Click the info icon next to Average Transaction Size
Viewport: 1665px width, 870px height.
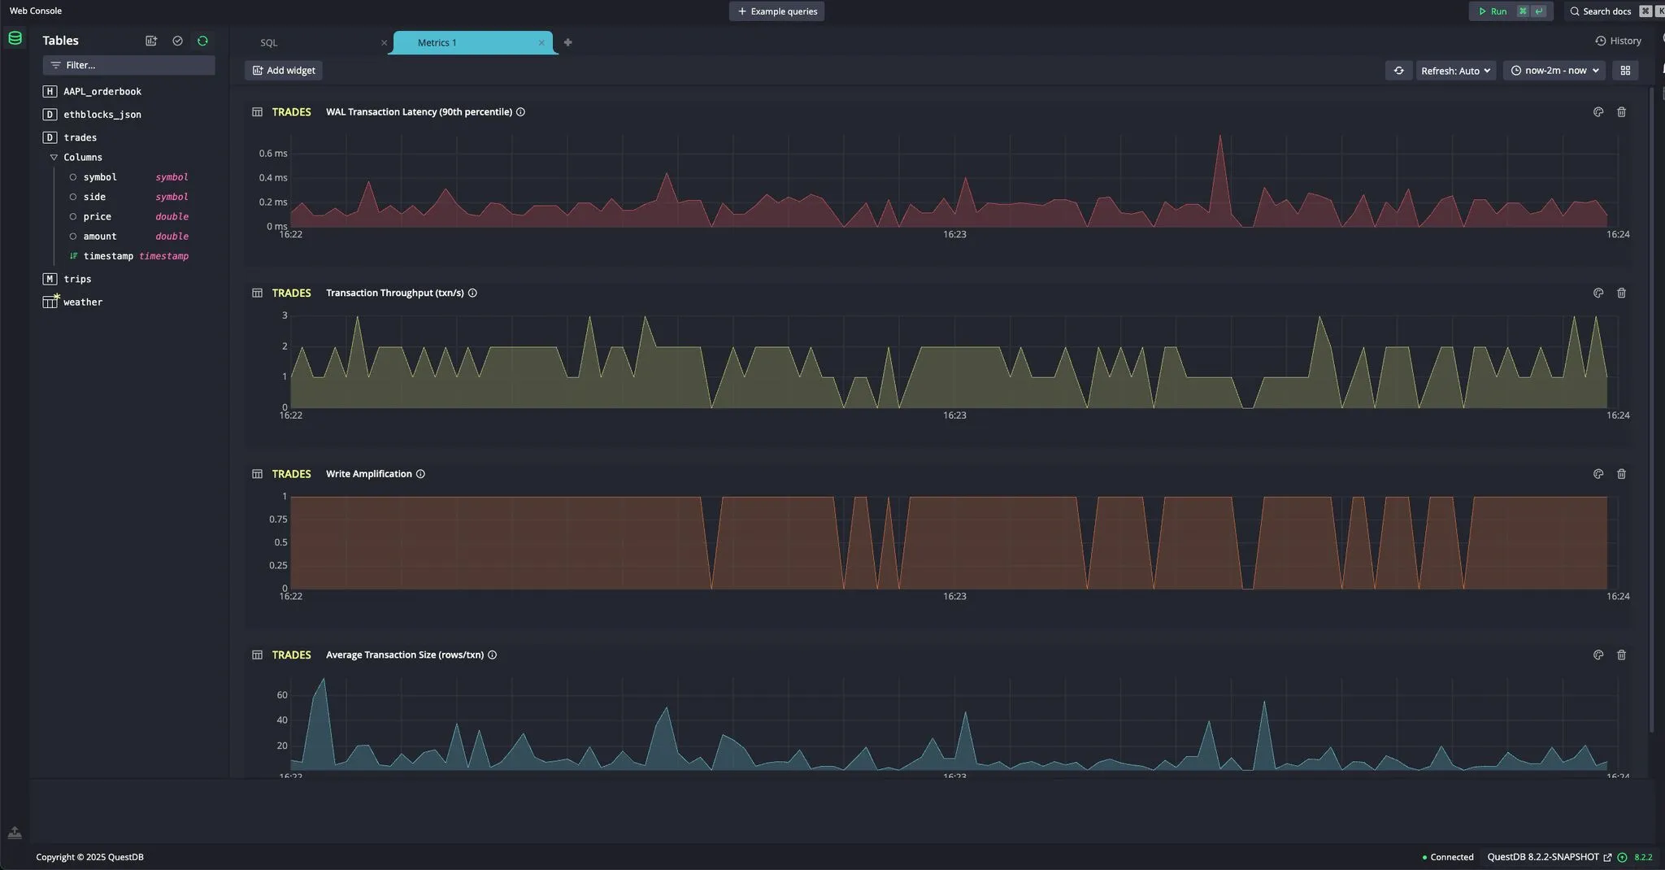click(493, 655)
